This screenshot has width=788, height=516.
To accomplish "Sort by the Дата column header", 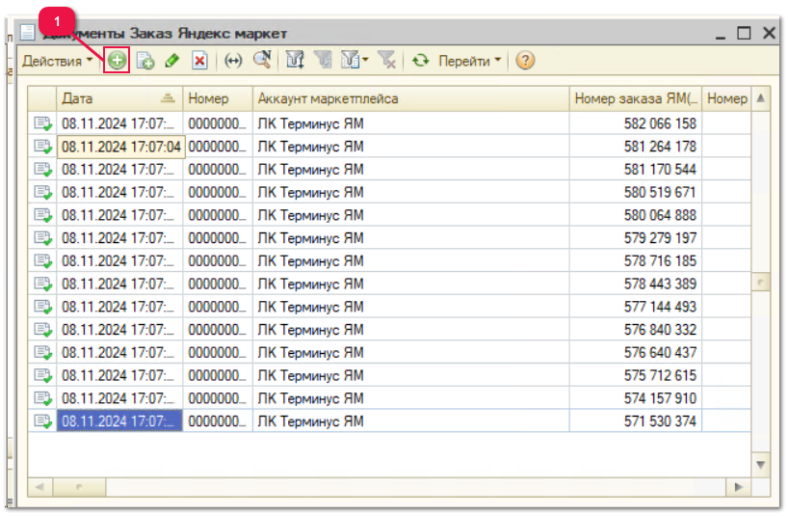I will coord(119,98).
